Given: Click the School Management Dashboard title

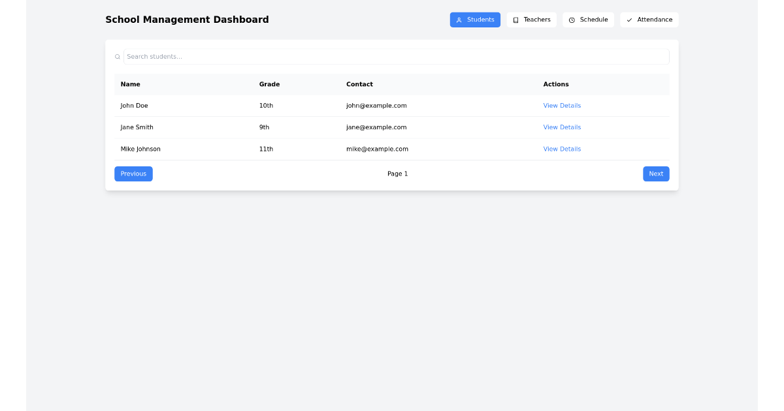Looking at the screenshot, I should point(187,20).
